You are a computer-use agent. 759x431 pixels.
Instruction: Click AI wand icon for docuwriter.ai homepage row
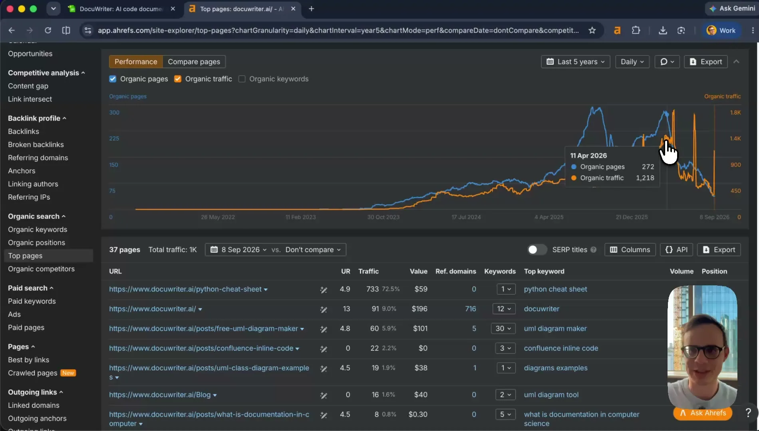(324, 309)
